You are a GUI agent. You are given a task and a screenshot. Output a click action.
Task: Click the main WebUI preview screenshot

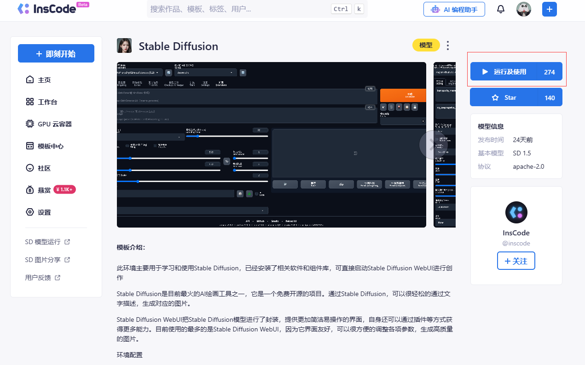[272, 145]
